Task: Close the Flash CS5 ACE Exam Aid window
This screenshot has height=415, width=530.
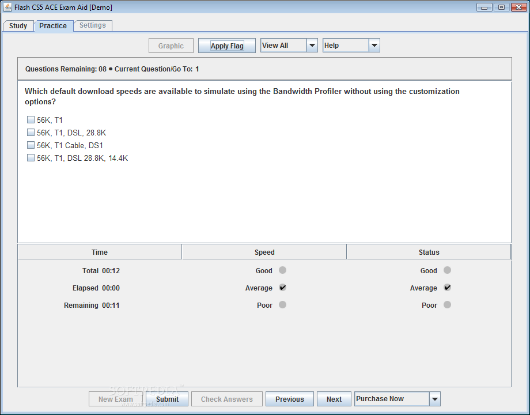Action: pyautogui.click(x=518, y=7)
